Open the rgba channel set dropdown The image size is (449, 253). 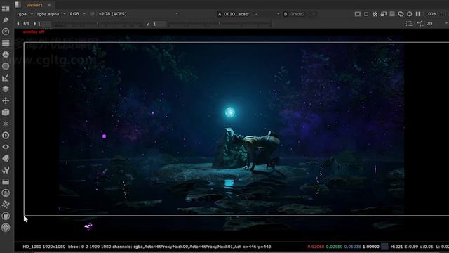click(x=25, y=14)
